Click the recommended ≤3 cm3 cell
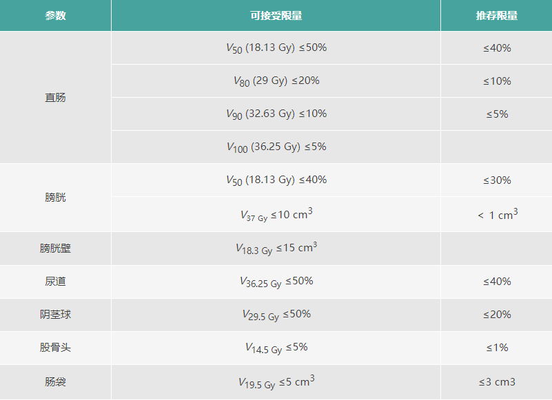Screen dimensions: 552x400 (x=496, y=381)
